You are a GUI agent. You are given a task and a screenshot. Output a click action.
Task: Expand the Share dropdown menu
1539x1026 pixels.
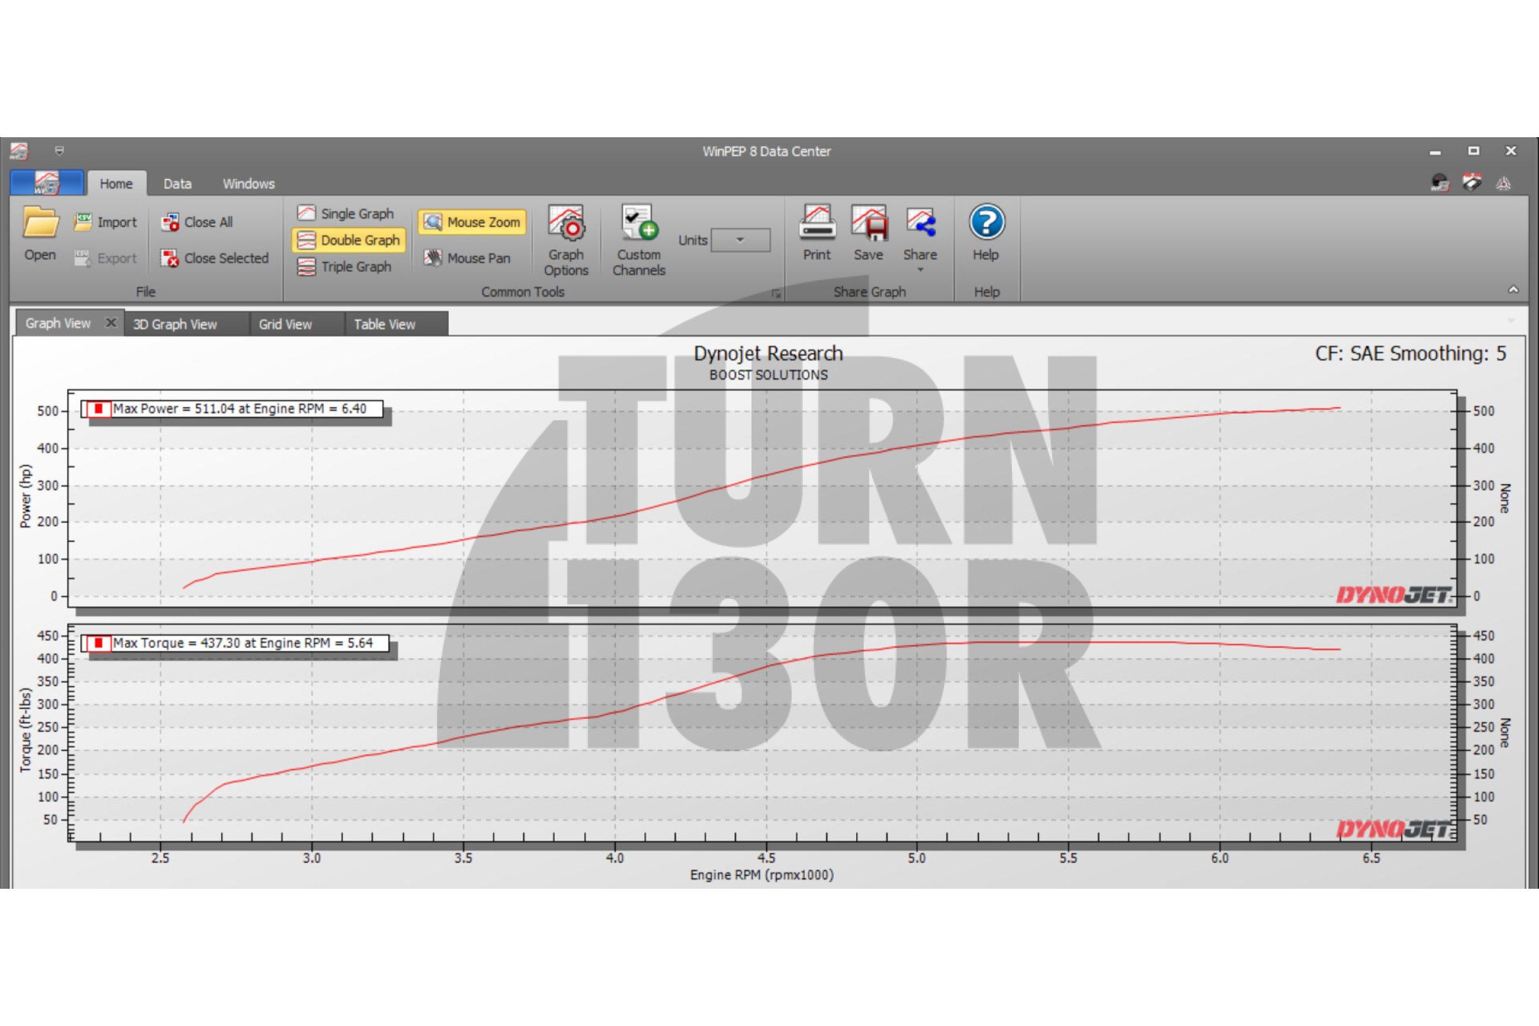920,269
